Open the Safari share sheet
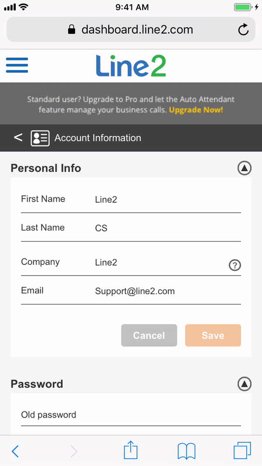262x466 pixels. [x=131, y=450]
